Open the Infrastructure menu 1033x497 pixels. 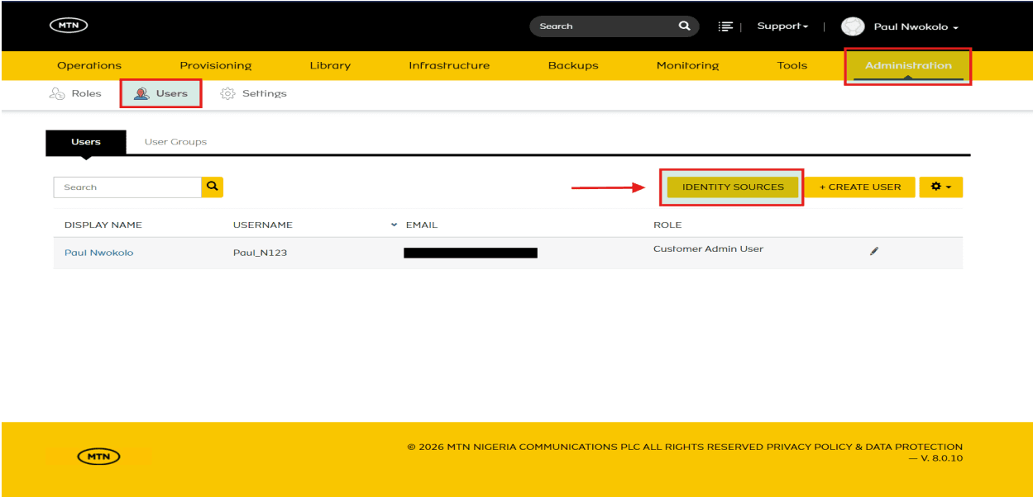click(449, 65)
